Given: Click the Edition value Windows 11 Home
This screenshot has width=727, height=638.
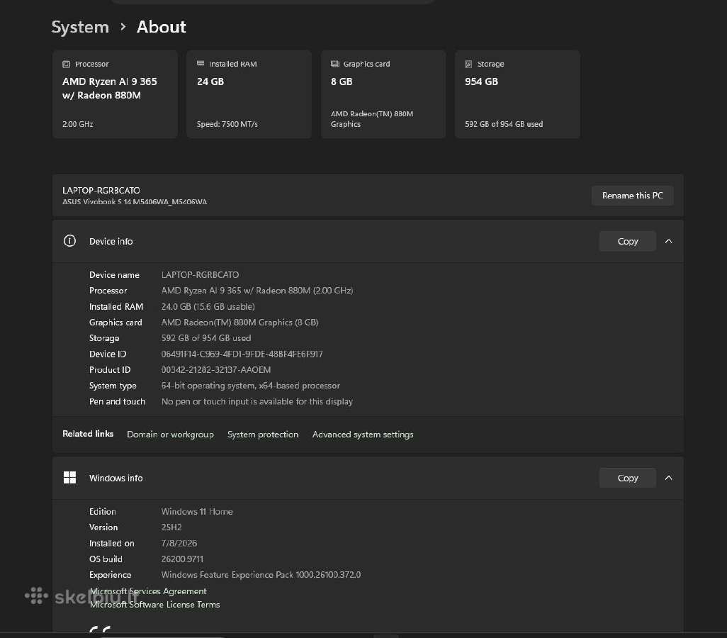Looking at the screenshot, I should coord(197,511).
